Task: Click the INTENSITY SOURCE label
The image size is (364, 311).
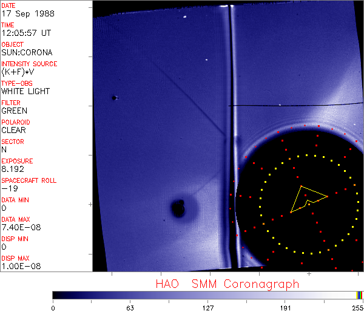Action: click(x=29, y=64)
